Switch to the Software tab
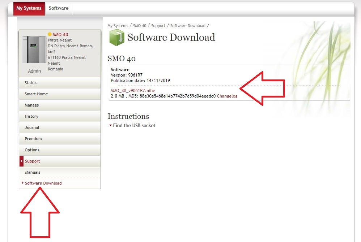 (x=59, y=8)
